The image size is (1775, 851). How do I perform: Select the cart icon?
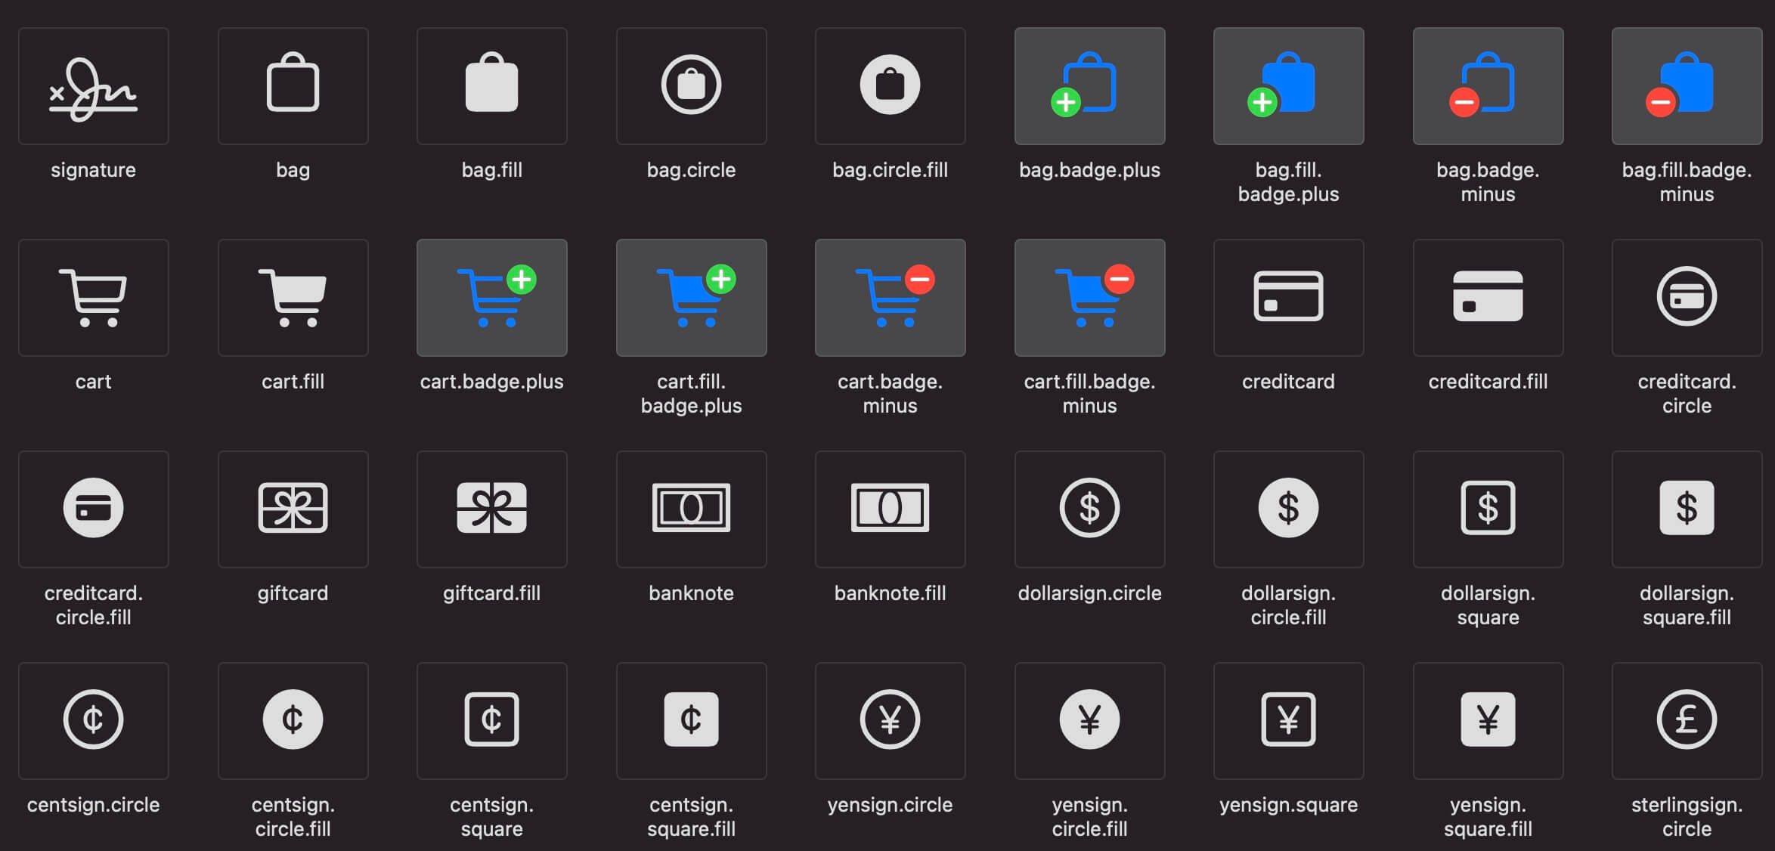click(x=94, y=297)
